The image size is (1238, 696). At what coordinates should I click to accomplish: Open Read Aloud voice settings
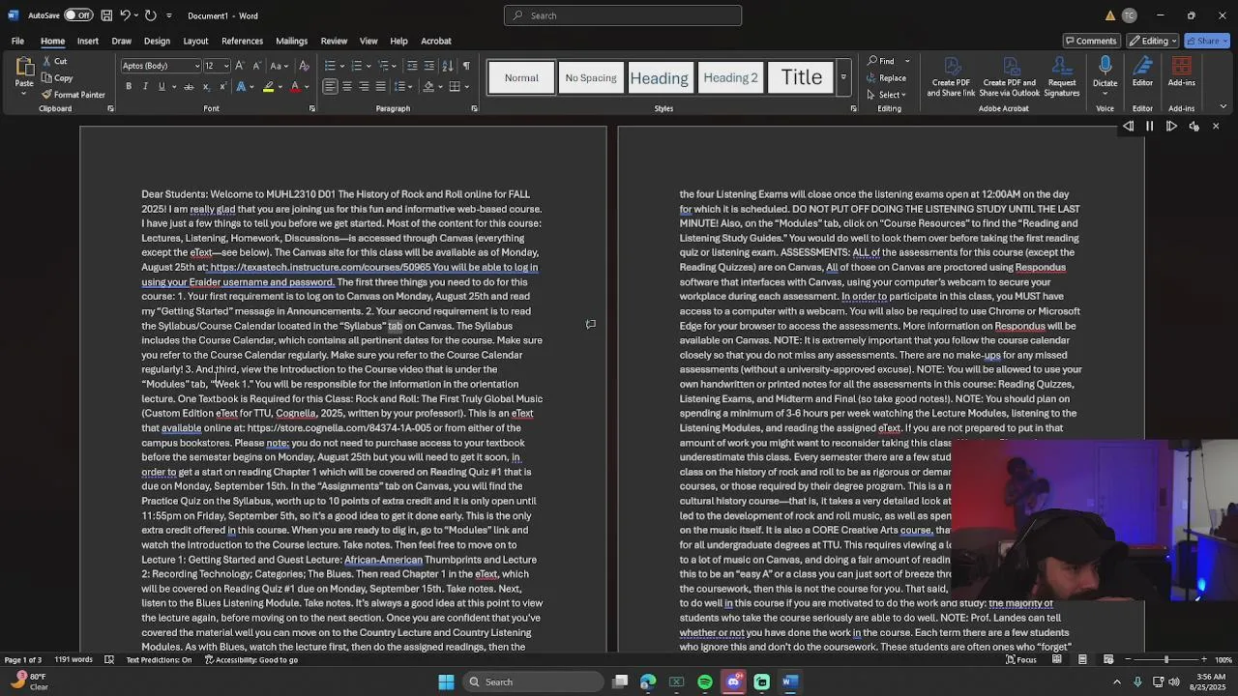1194,127
